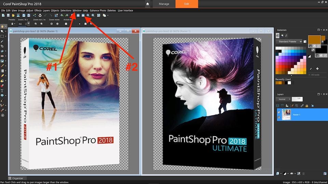Toggle layer lock icon in Layers toolbar
The width and height of the screenshot is (328, 184).
307,106
